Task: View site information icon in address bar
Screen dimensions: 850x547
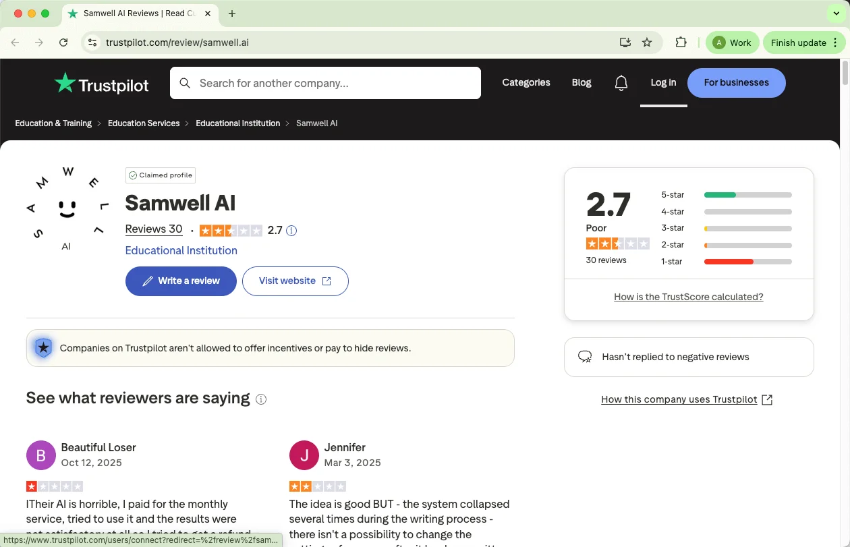Action: coord(93,42)
